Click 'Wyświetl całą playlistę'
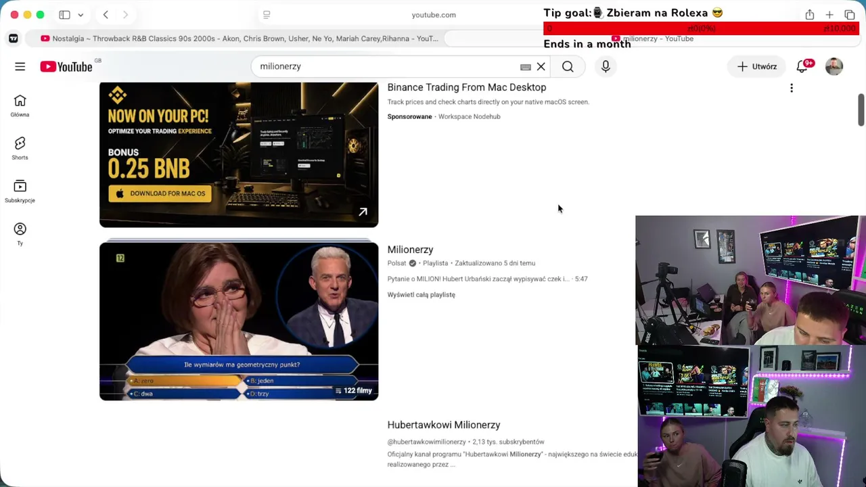Image resolution: width=866 pixels, height=487 pixels. click(421, 295)
